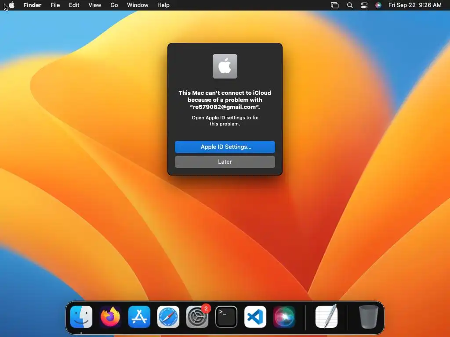450x337 pixels.
Task: Open the Trash in the Dock
Action: click(369, 317)
